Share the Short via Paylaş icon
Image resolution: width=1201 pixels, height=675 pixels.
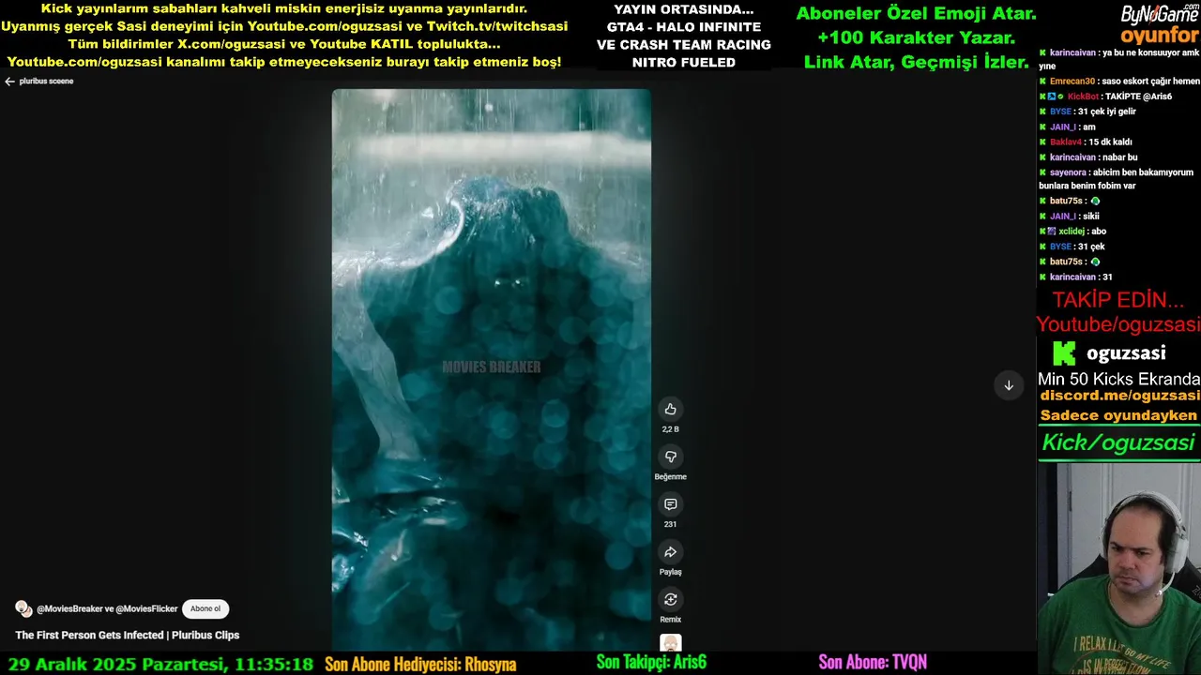(670, 552)
